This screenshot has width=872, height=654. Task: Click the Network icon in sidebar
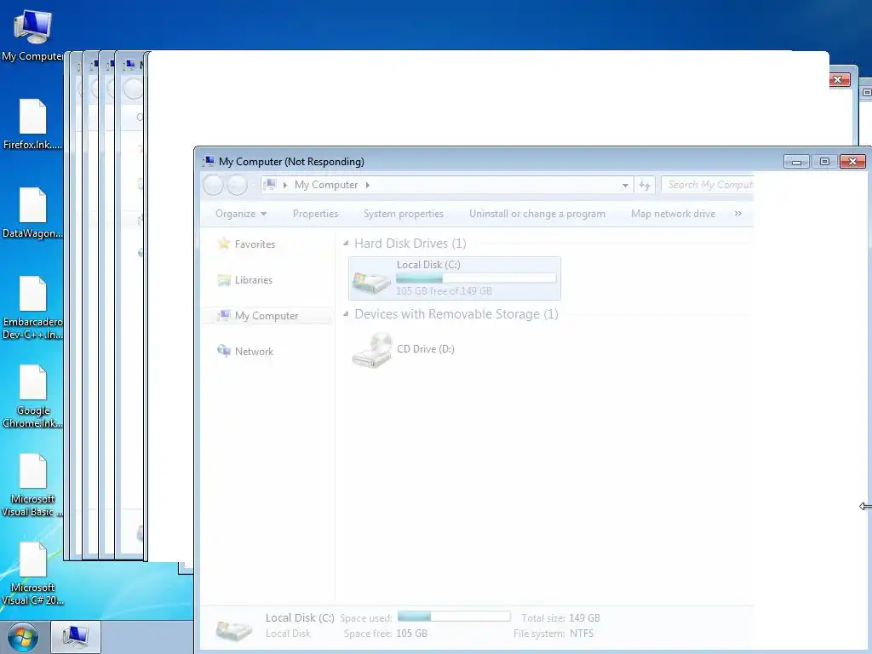(224, 351)
